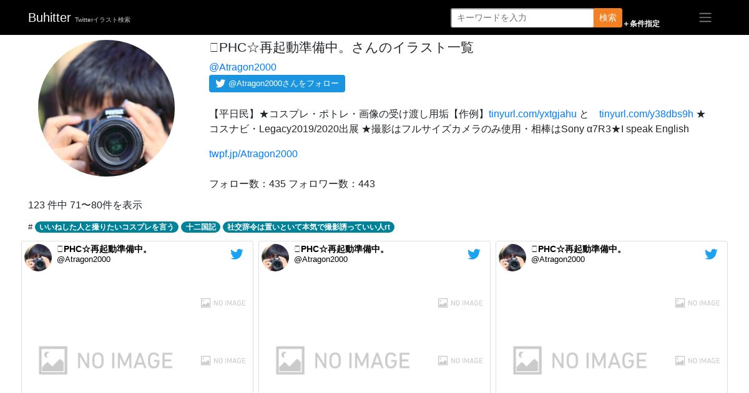The image size is (749, 393).
Task: Click the third card's small avatar
Action: 512,258
